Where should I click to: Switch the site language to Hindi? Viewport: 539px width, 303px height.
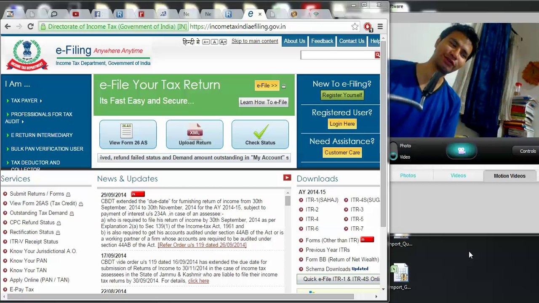(191, 42)
